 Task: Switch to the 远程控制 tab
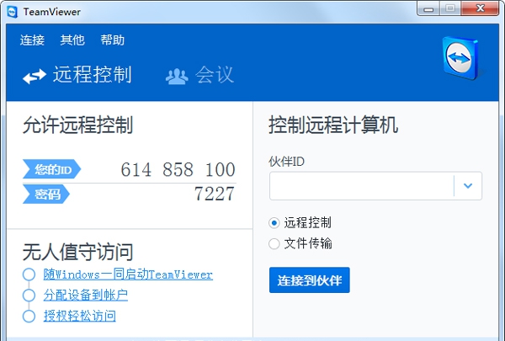[x=77, y=75]
